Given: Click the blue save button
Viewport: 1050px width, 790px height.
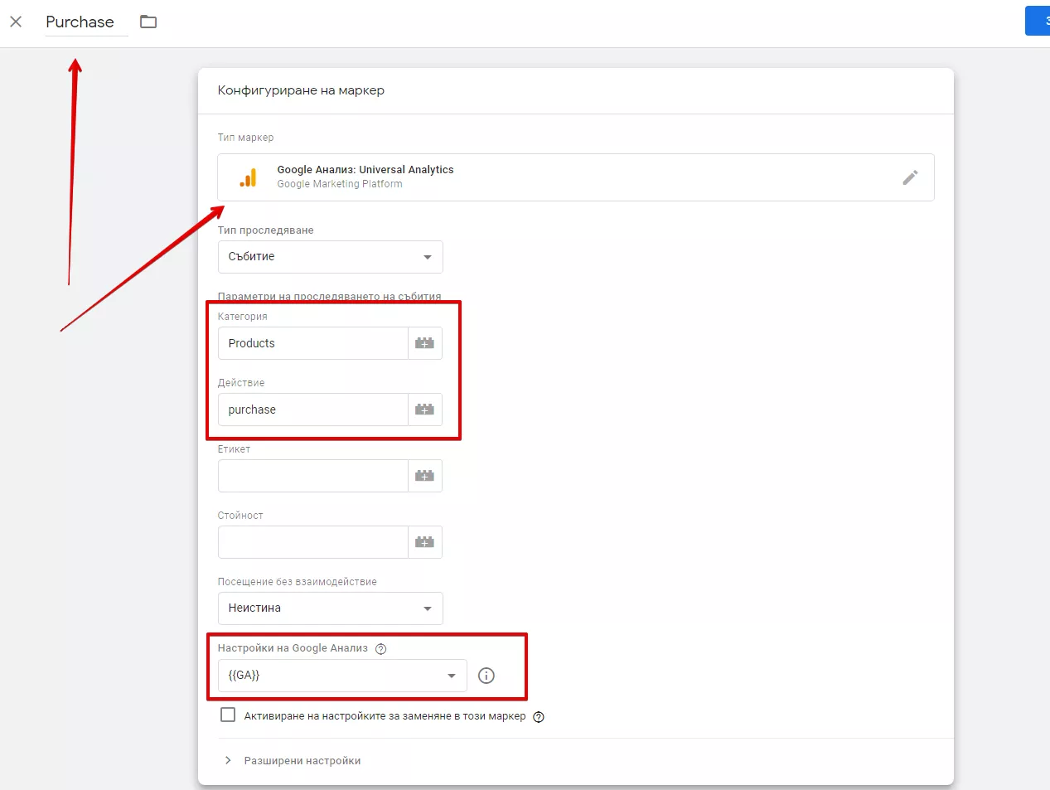Looking at the screenshot, I should click(x=1038, y=21).
